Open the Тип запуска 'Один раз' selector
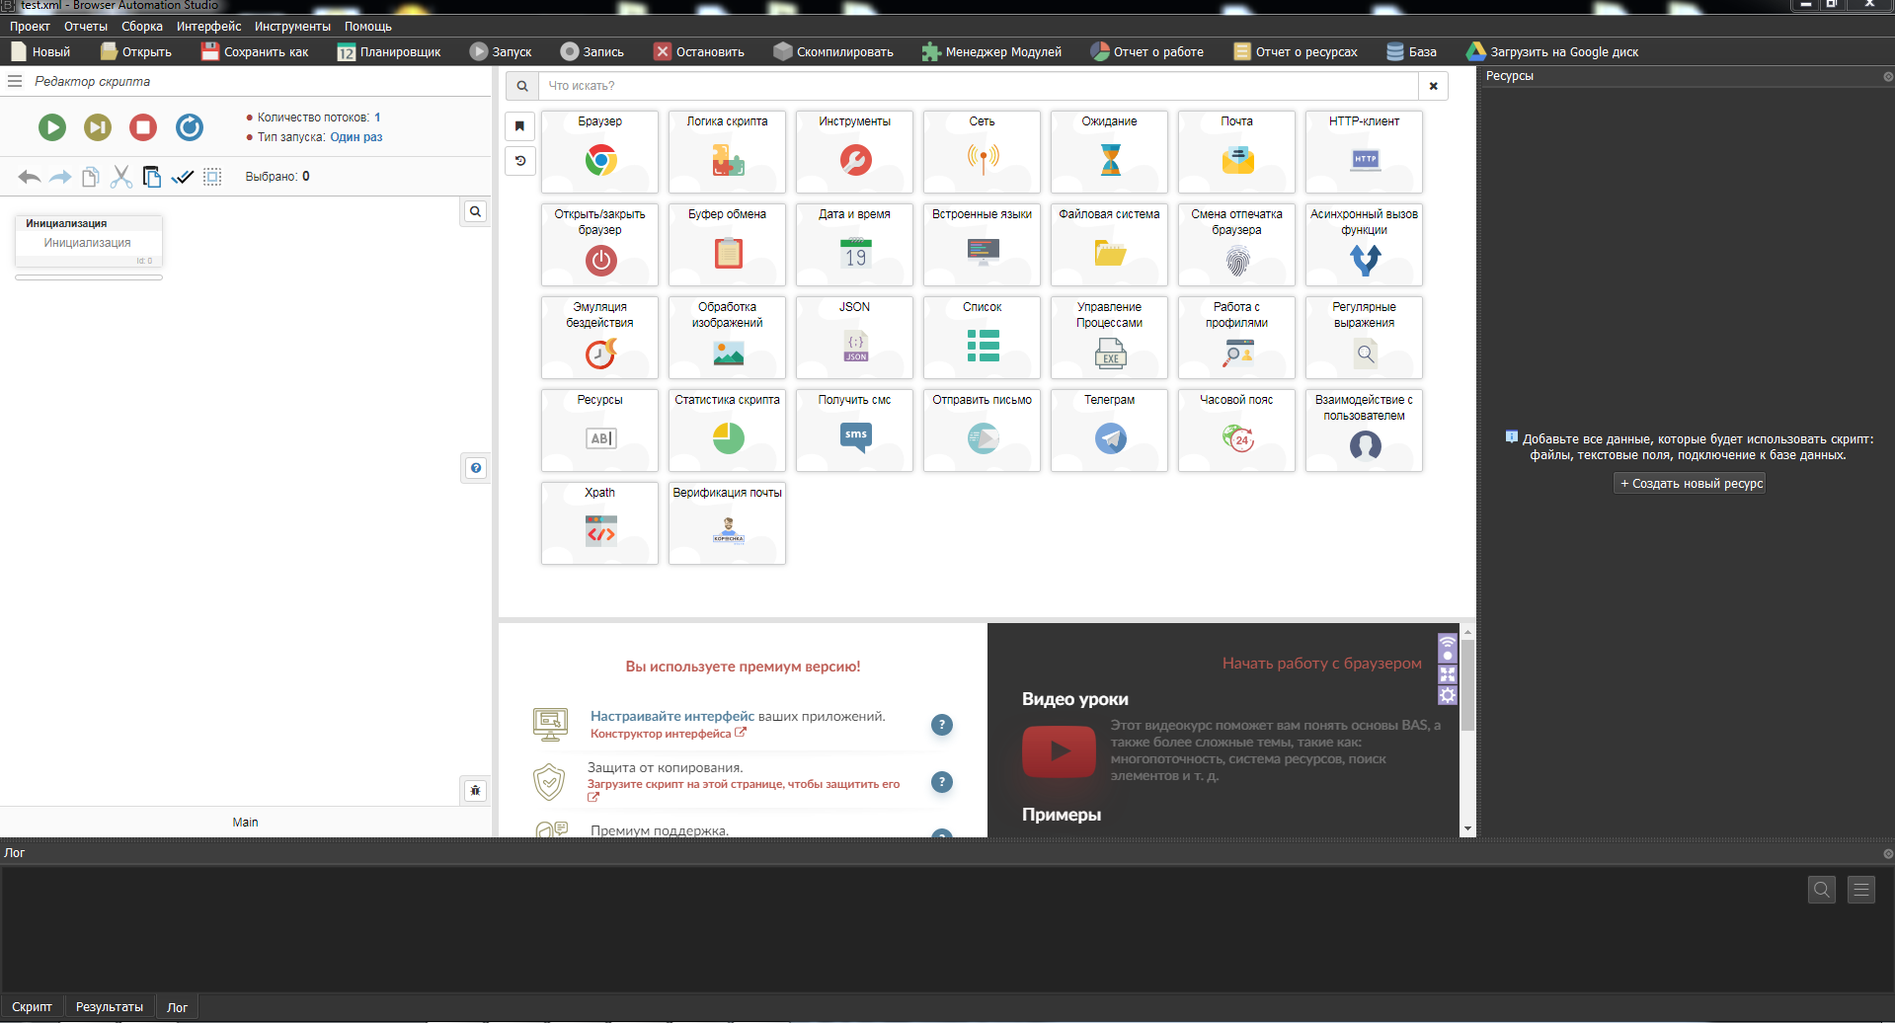1895x1023 pixels. pos(355,137)
